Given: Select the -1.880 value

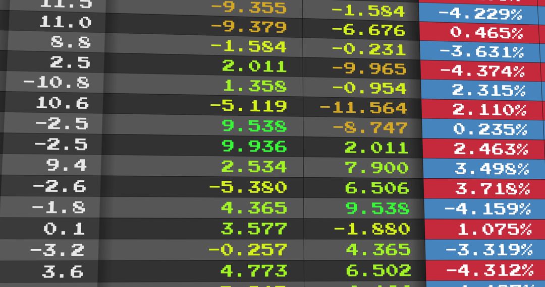Looking at the screenshot, I should click(371, 229).
